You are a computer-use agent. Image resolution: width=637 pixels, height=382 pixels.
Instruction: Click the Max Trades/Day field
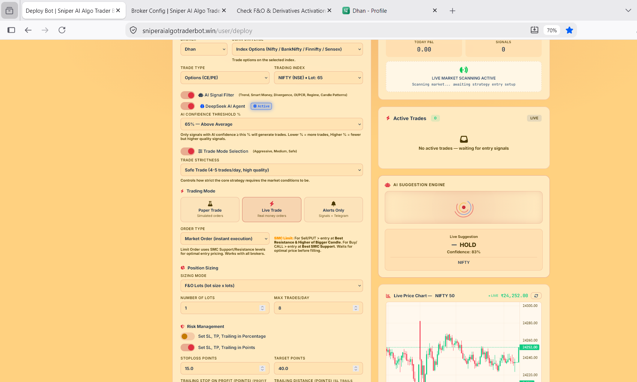click(318, 308)
